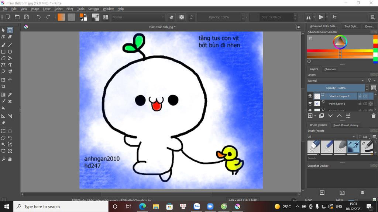The width and height of the screenshot is (378, 212).
Task: Undo the last action
Action: coord(38,17)
